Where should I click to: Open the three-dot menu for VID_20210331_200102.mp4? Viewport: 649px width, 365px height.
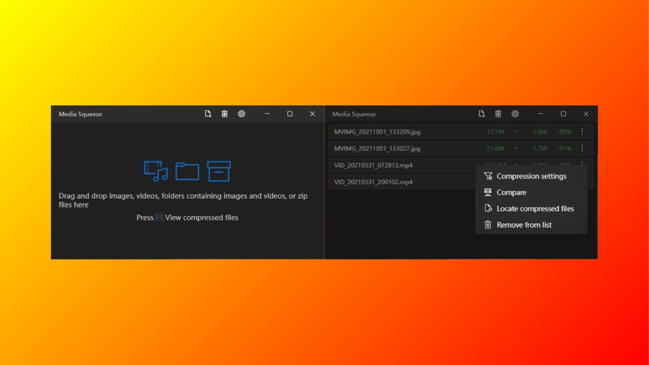click(x=582, y=182)
